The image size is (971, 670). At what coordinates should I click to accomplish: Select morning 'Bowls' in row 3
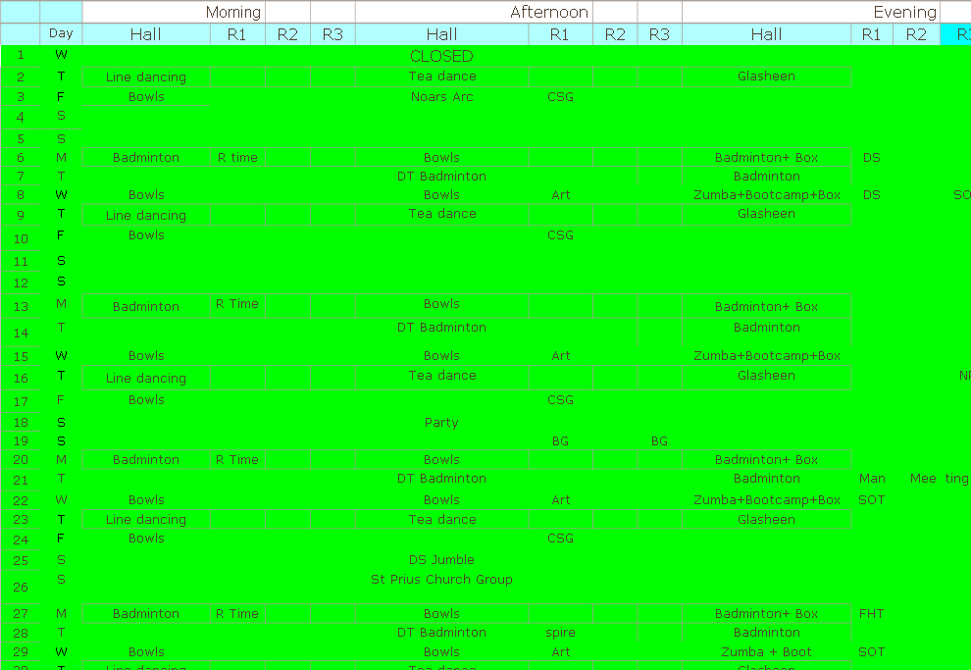pos(146,96)
